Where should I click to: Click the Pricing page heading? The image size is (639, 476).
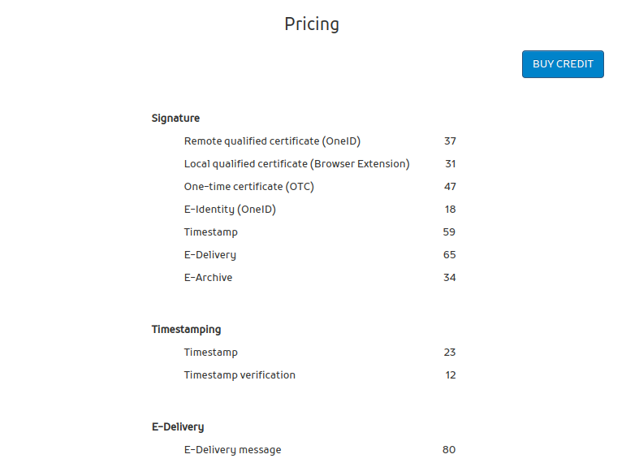click(x=312, y=24)
